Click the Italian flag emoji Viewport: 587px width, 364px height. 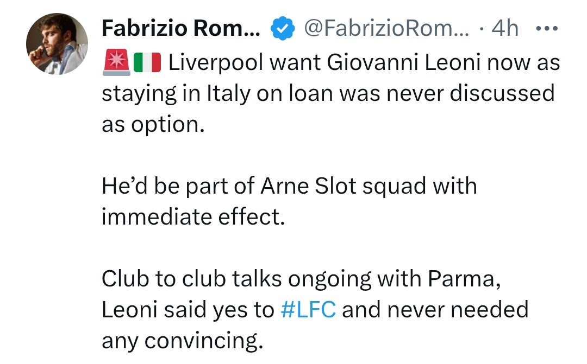click(148, 63)
